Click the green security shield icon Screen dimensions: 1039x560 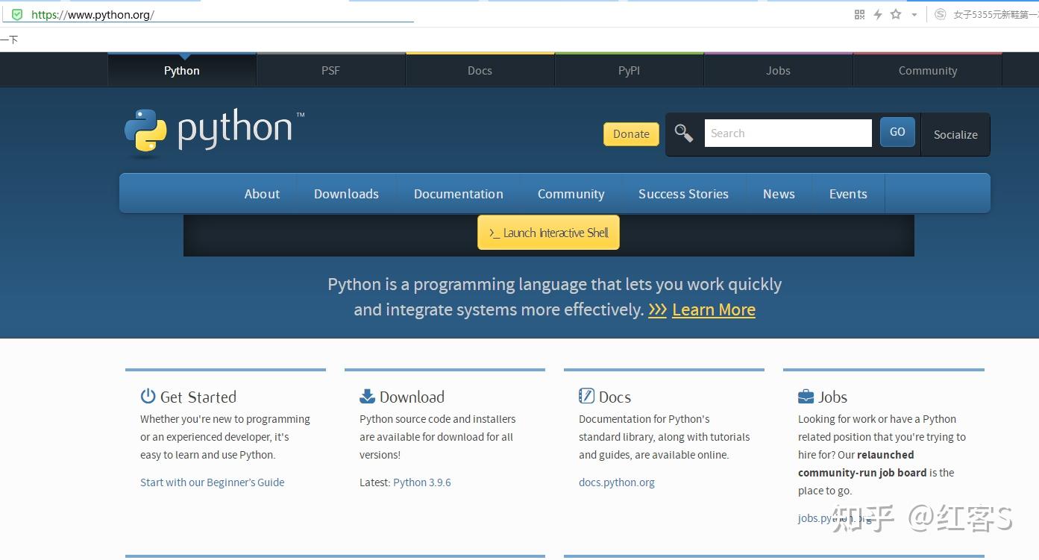(17, 14)
